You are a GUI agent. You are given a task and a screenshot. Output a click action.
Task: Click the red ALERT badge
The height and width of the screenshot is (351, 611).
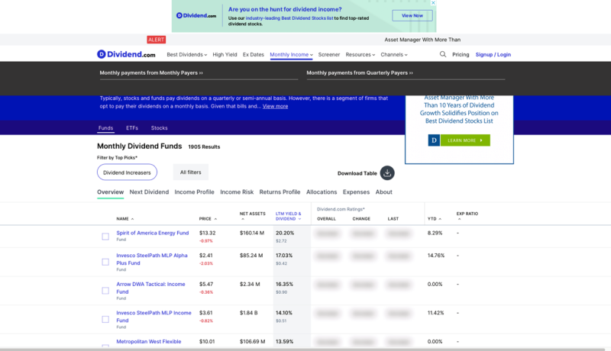pos(157,40)
